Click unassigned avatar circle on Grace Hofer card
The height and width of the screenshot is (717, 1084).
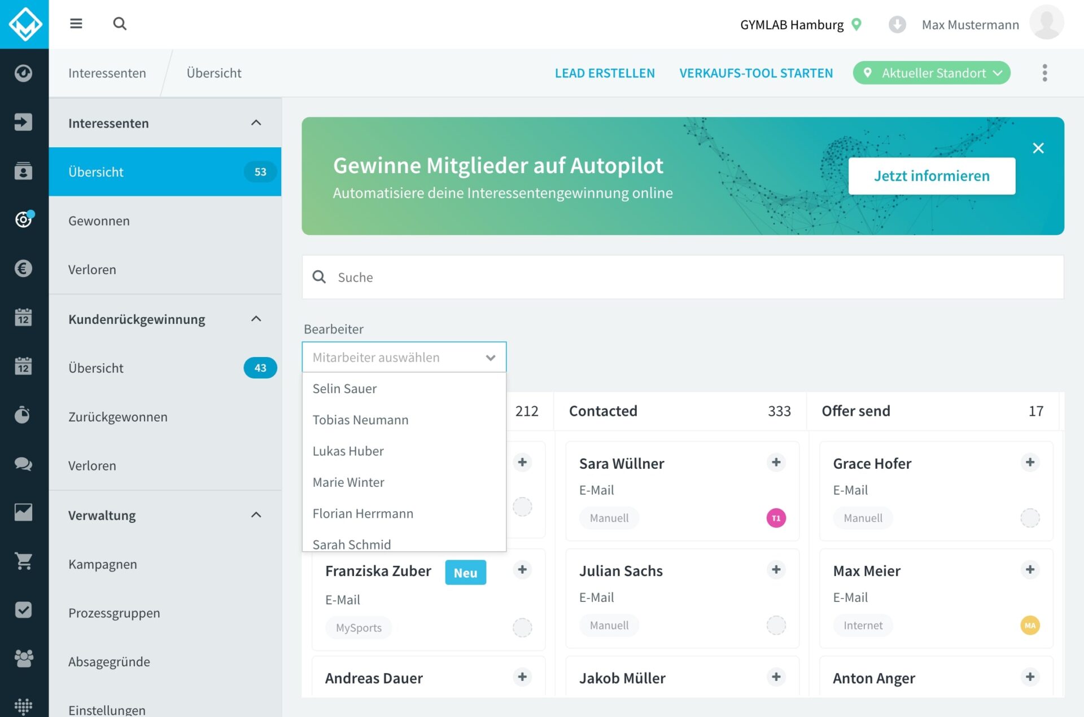(1030, 518)
